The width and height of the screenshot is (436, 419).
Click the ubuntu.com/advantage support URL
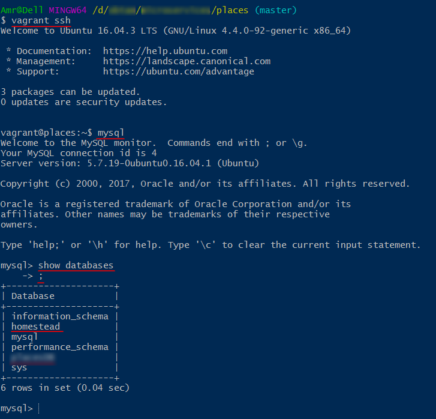179,71
